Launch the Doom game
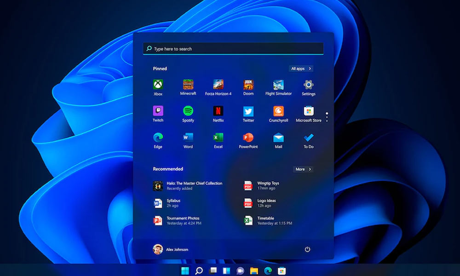460x276 pixels. 248,87
